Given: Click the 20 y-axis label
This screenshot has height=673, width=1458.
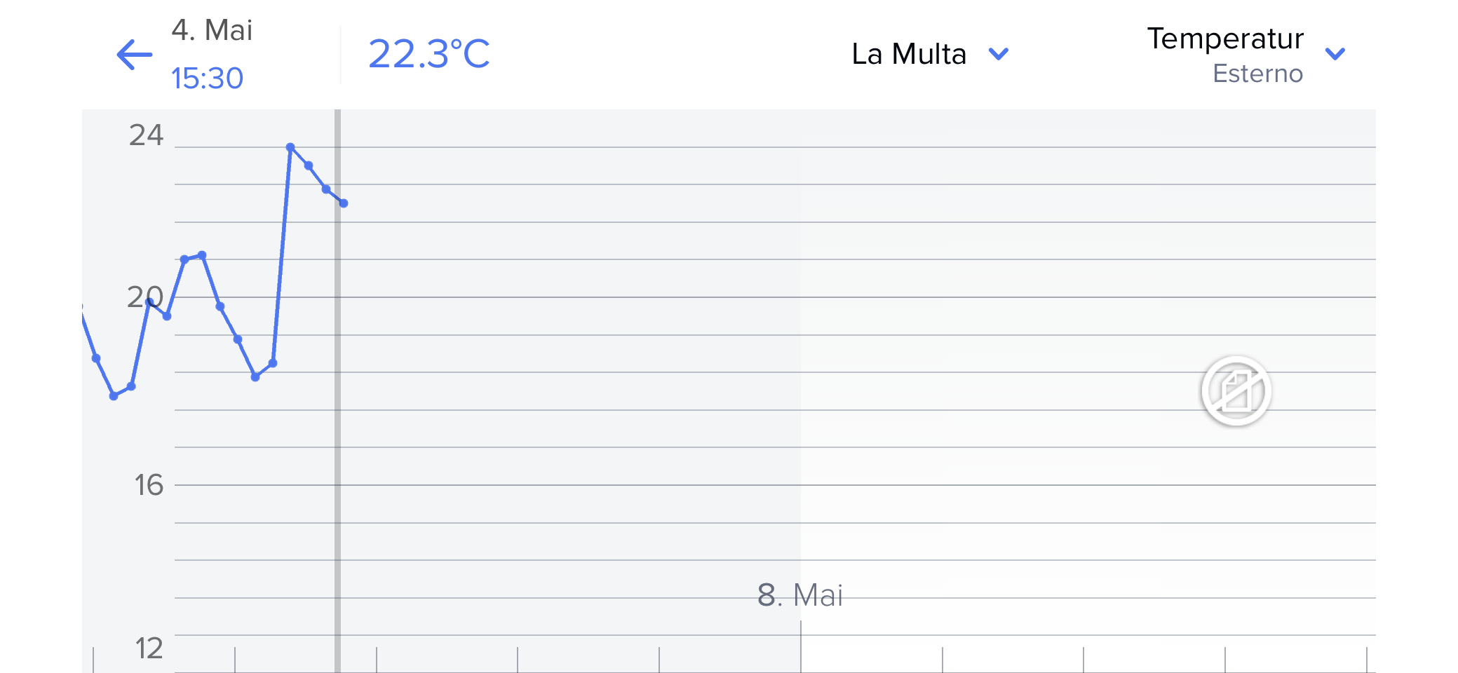Looking at the screenshot, I should [x=144, y=297].
